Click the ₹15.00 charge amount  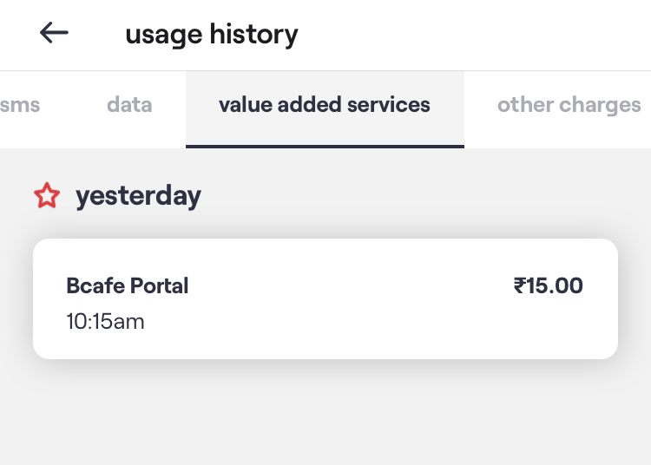coord(548,285)
